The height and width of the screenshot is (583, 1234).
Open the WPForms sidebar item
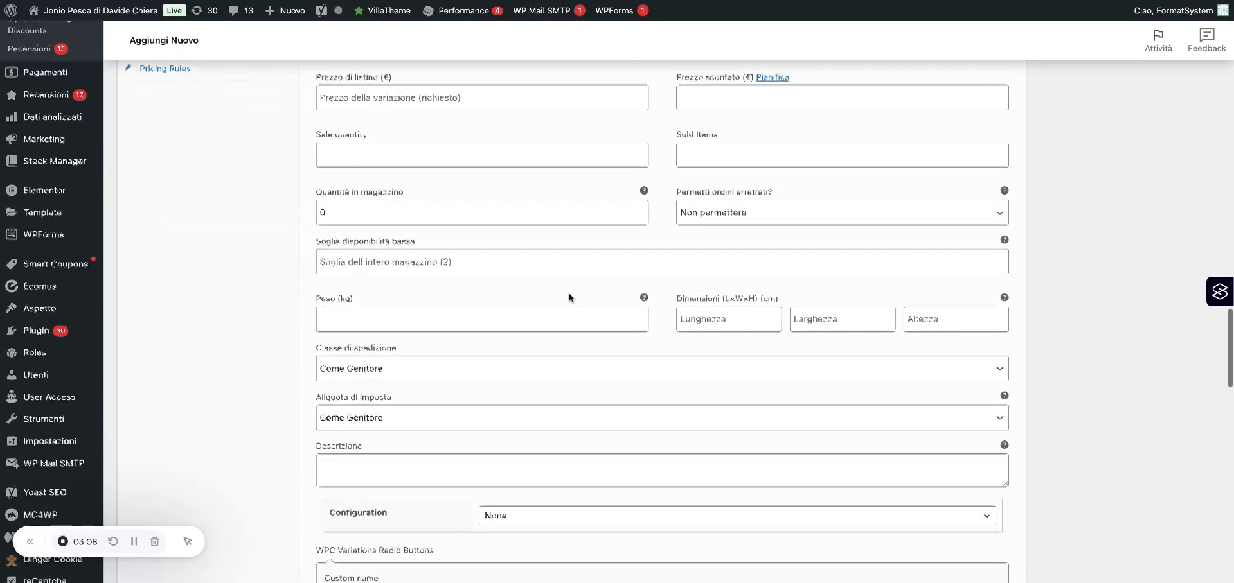click(x=42, y=234)
